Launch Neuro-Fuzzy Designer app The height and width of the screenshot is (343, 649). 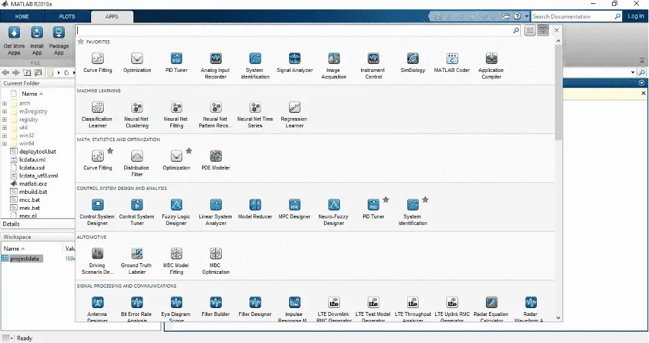coord(333,212)
